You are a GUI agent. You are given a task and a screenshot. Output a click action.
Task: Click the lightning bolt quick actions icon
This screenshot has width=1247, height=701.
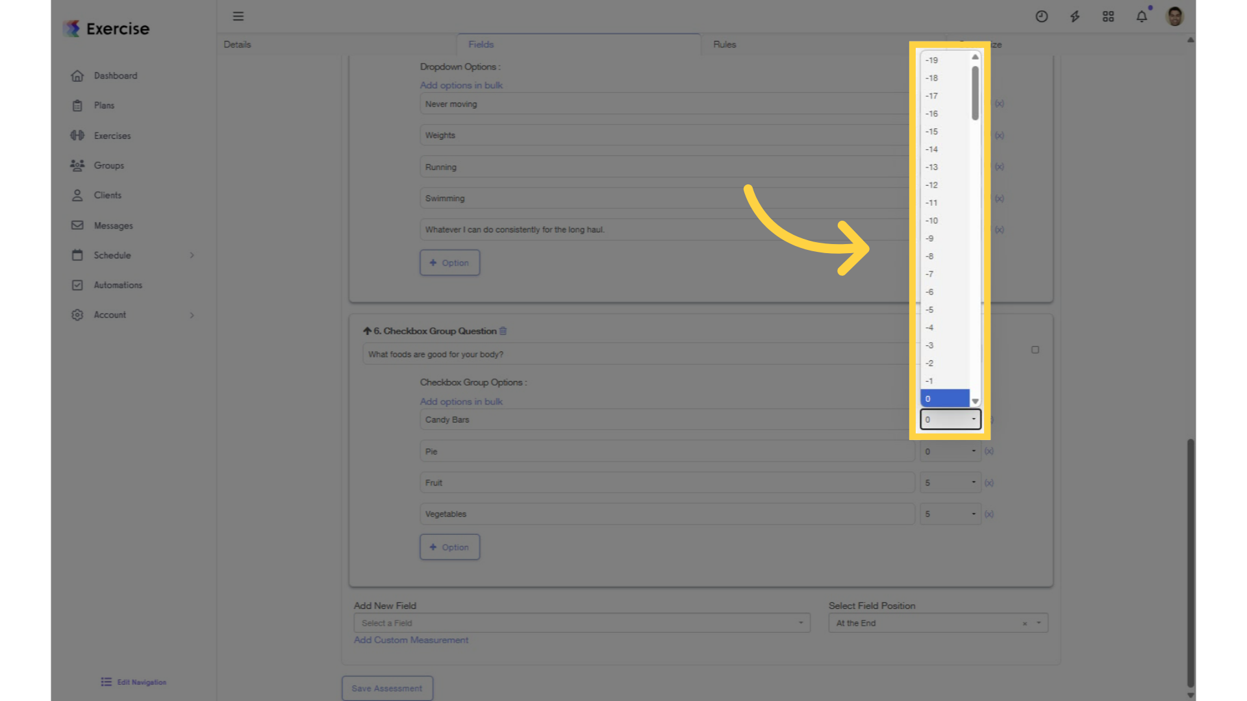[x=1075, y=16]
